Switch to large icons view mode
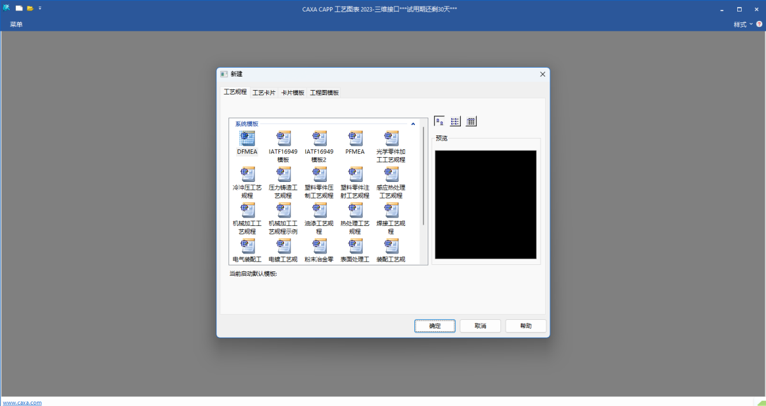 (439, 121)
